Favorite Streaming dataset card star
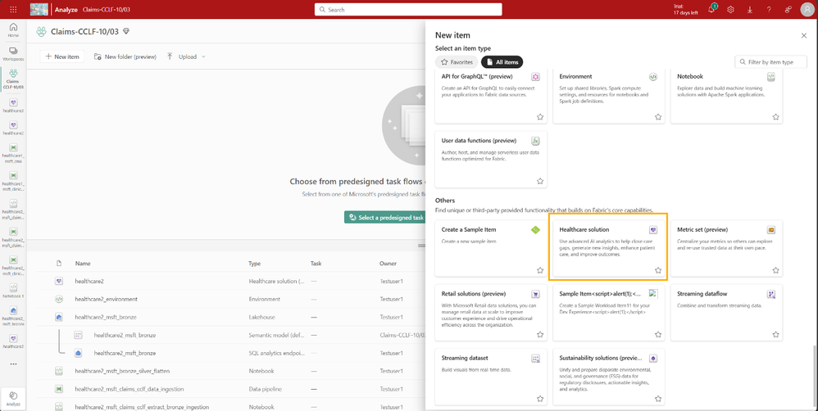 [x=540, y=399]
